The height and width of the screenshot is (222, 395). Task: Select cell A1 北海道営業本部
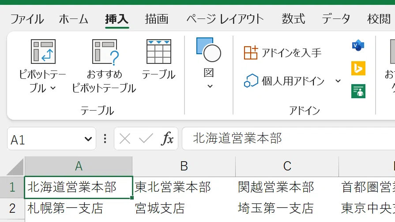coord(79,188)
